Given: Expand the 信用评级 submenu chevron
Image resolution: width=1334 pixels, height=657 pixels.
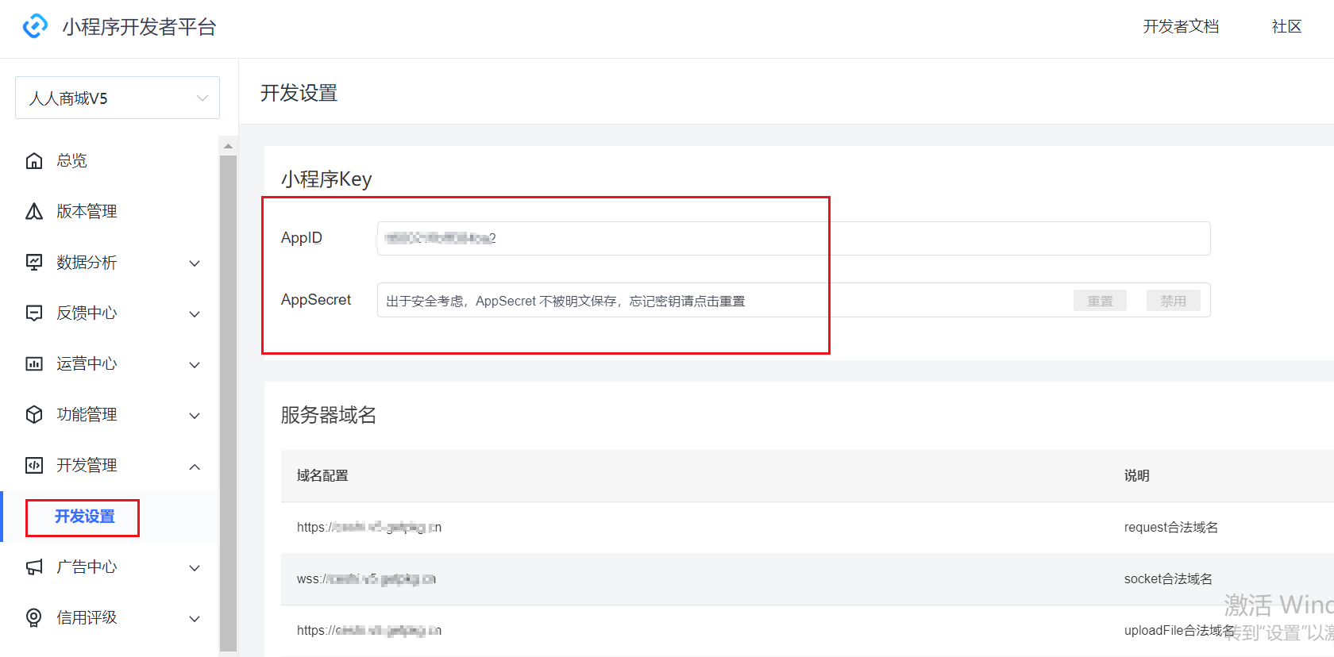Looking at the screenshot, I should 195,619.
